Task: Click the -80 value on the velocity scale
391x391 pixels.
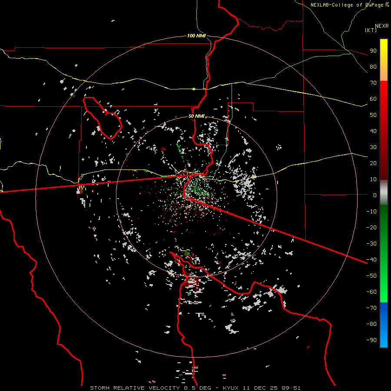Action: [x=371, y=324]
